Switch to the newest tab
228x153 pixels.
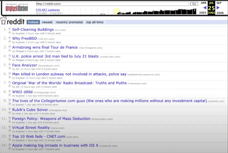(47, 22)
